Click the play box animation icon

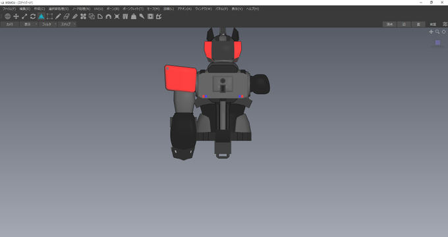point(151,16)
